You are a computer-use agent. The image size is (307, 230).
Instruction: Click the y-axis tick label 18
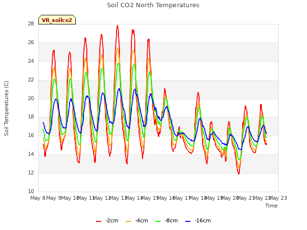[31, 117]
